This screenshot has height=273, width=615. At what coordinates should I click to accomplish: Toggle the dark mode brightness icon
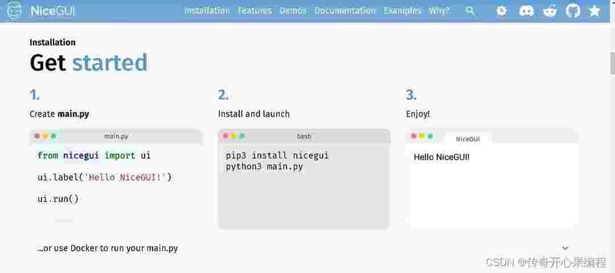coord(501,11)
